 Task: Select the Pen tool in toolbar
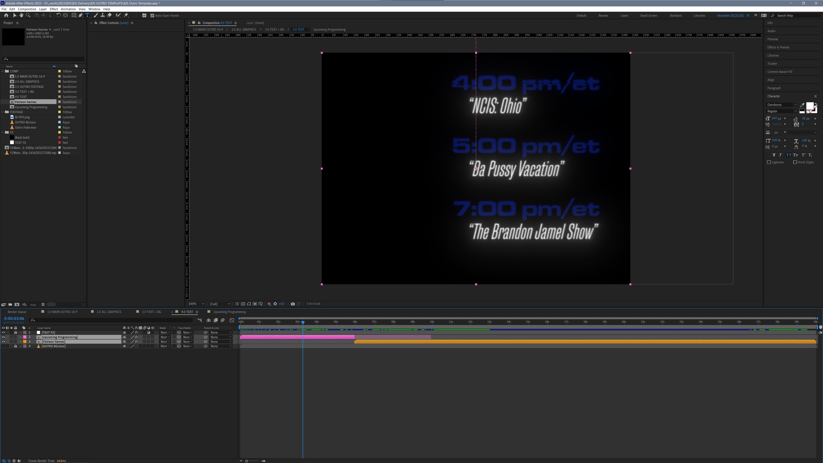81,15
